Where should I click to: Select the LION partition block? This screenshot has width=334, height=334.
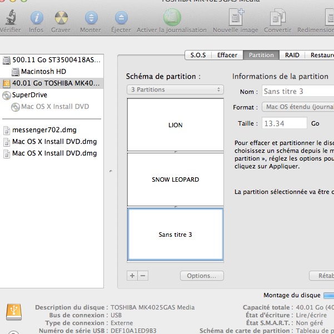[175, 125]
